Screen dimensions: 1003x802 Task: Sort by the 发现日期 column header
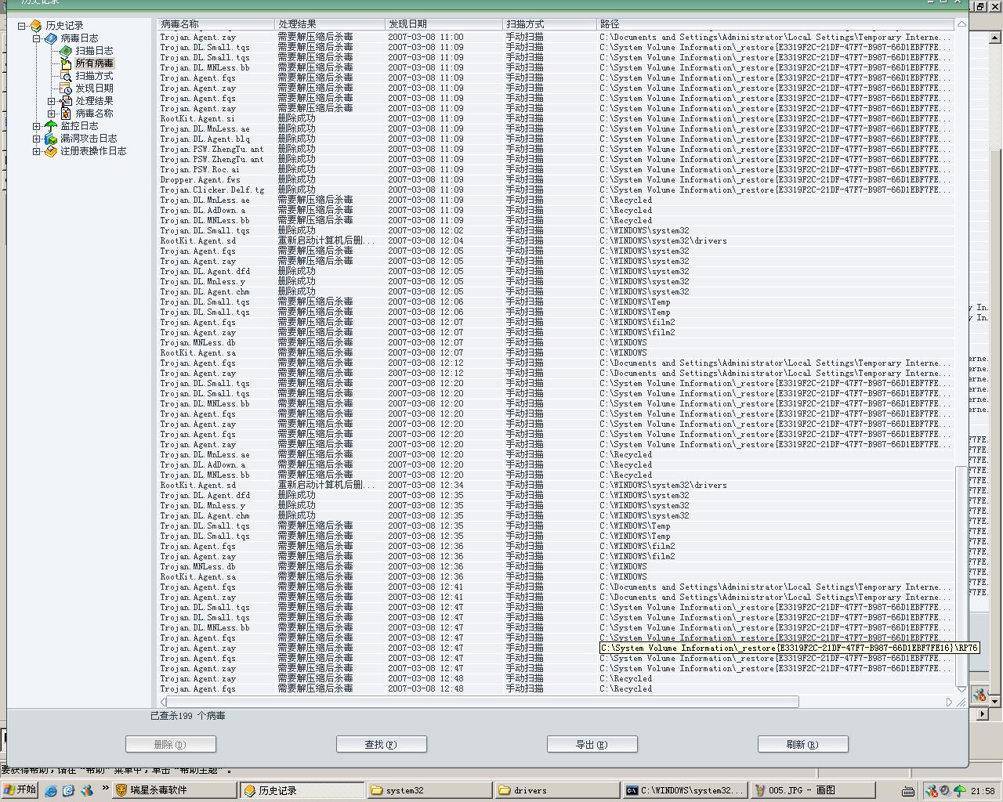coord(444,24)
